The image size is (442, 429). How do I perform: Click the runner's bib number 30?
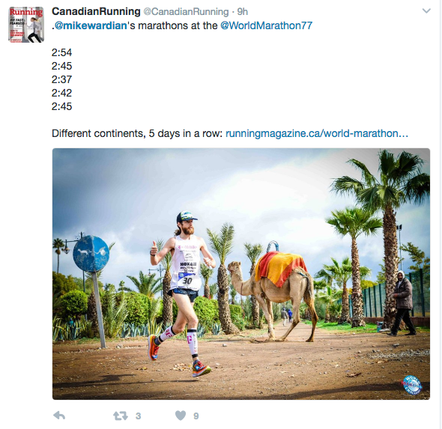pos(187,281)
